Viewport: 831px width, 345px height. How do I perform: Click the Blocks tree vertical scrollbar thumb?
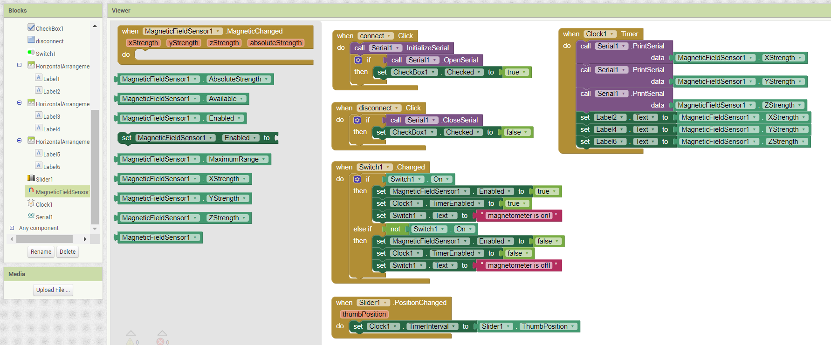(95, 167)
